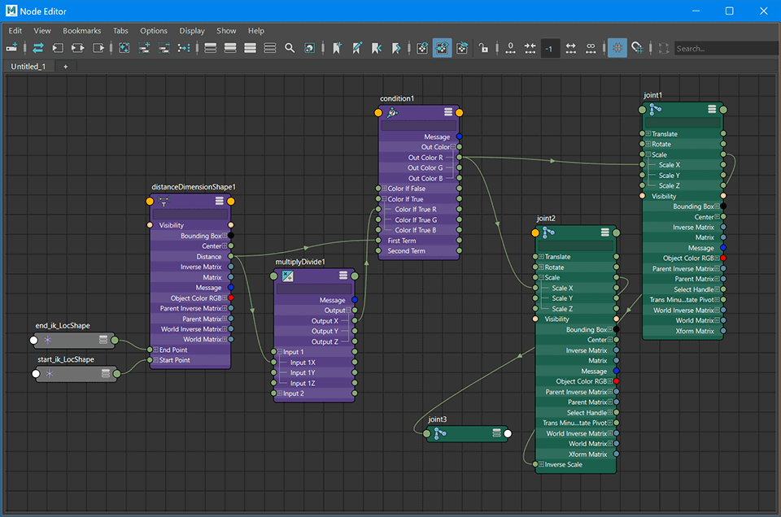This screenshot has height=517, width=781.
Task: Click the red Object Color RGB port on joint1
Action: point(722,258)
